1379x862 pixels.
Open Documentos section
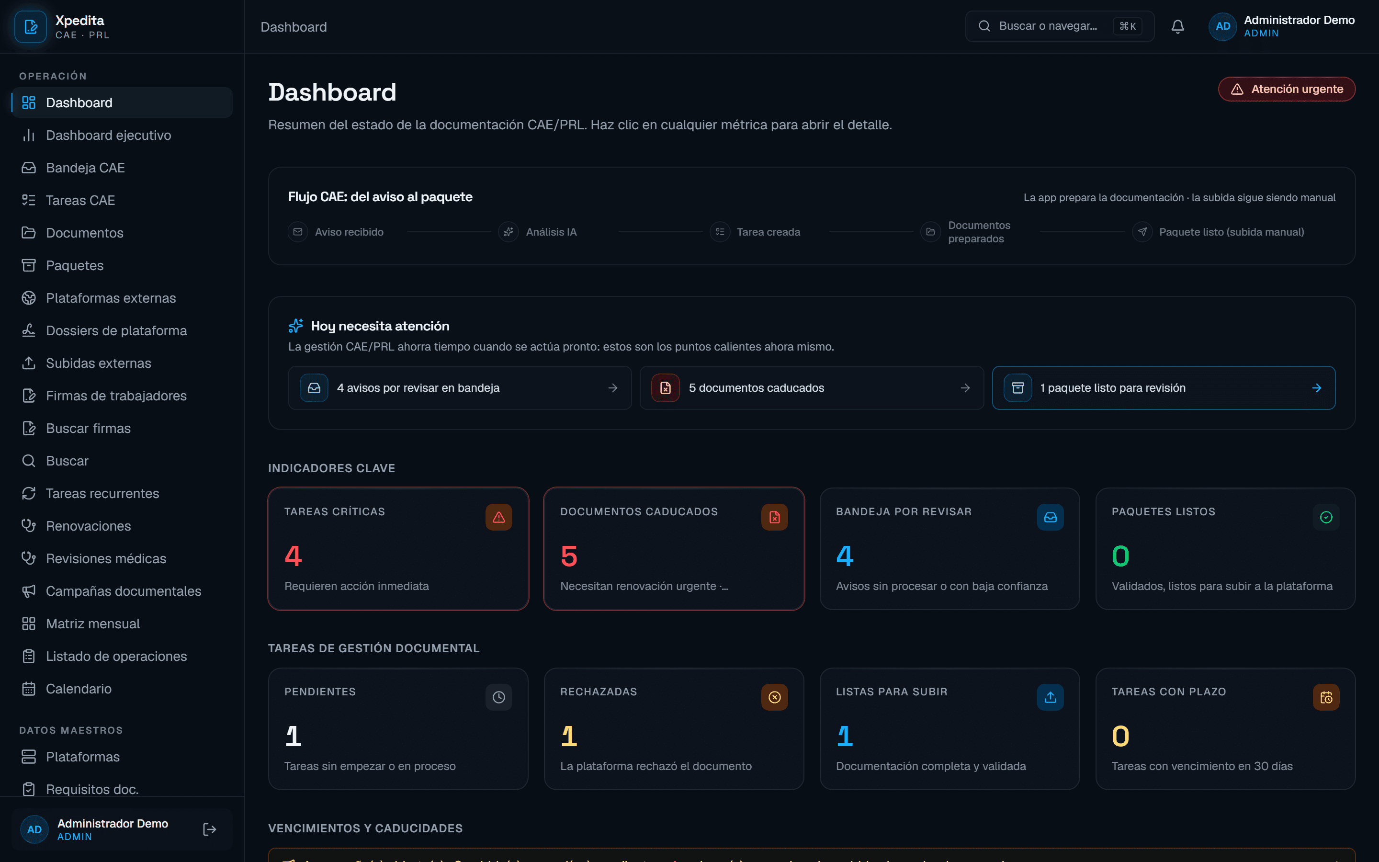tap(122, 233)
